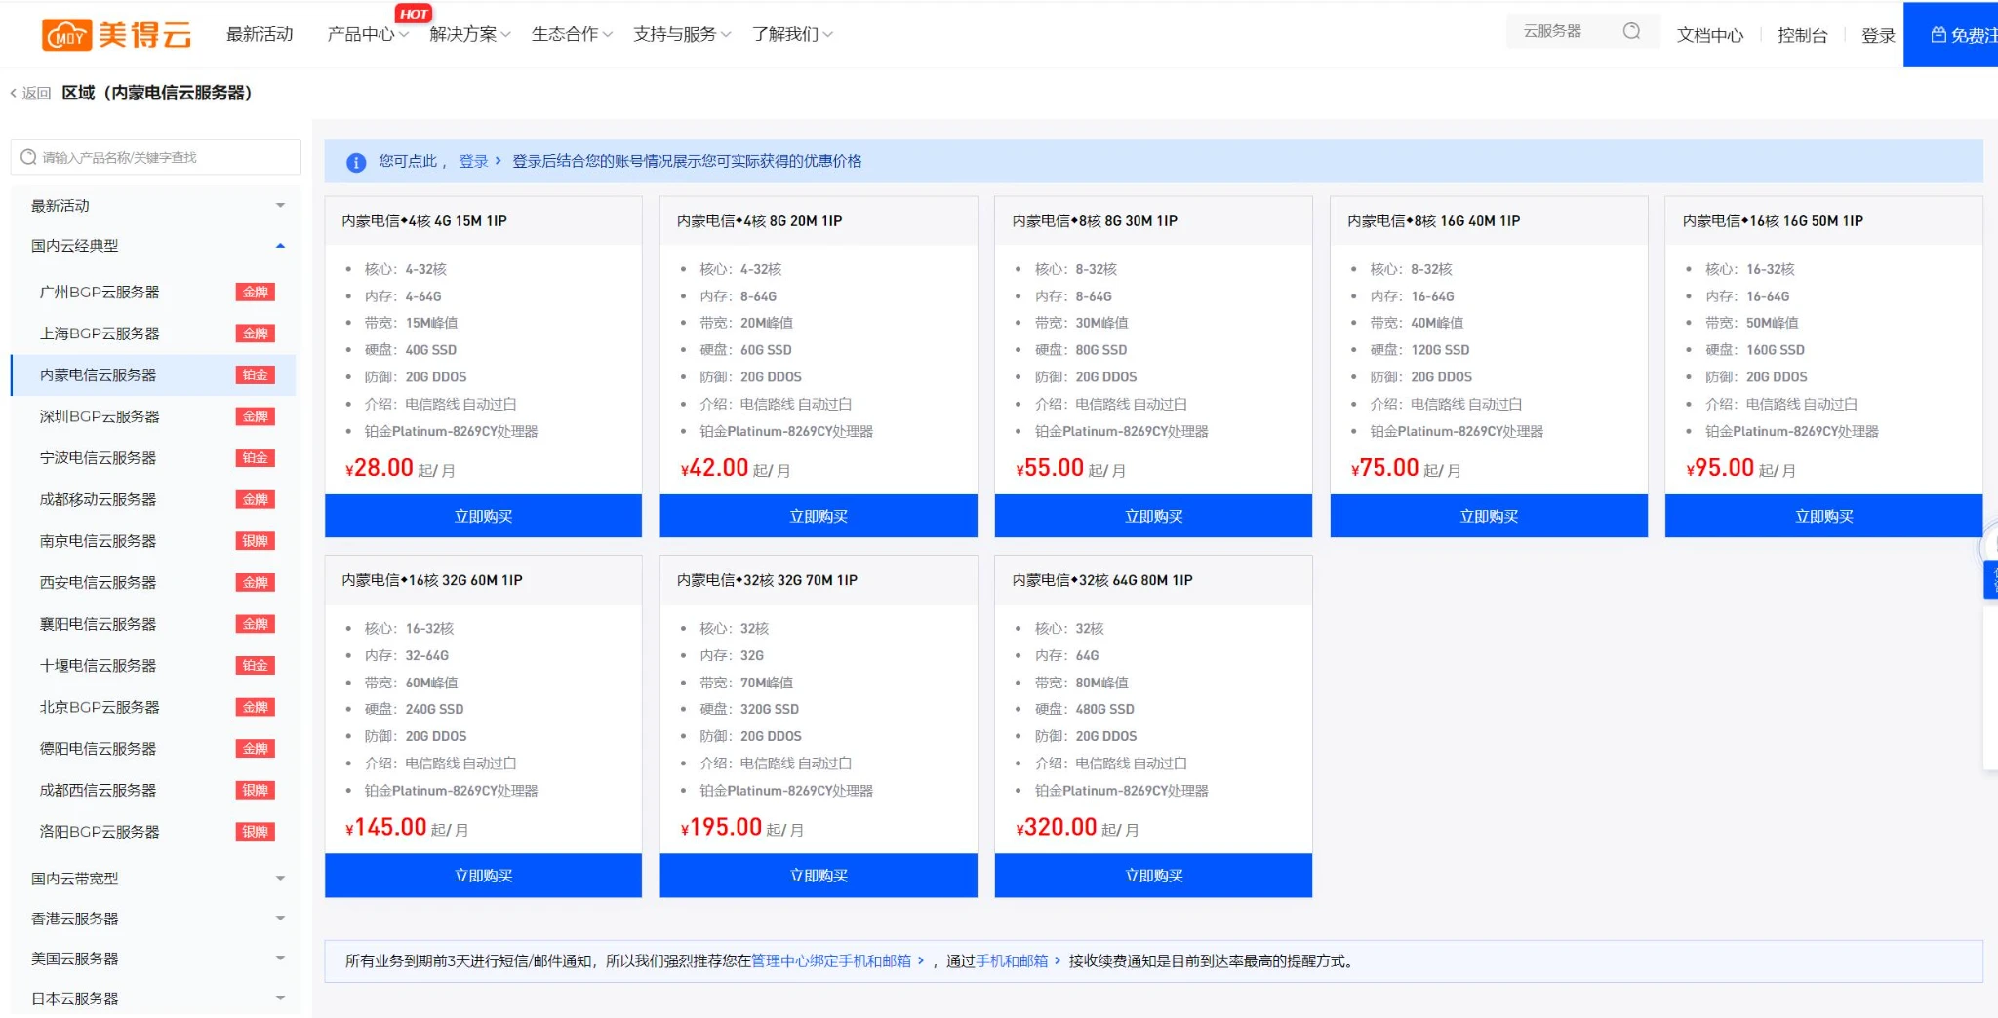Open the 解决方案 dropdown menu
The image size is (1998, 1018).
469,35
